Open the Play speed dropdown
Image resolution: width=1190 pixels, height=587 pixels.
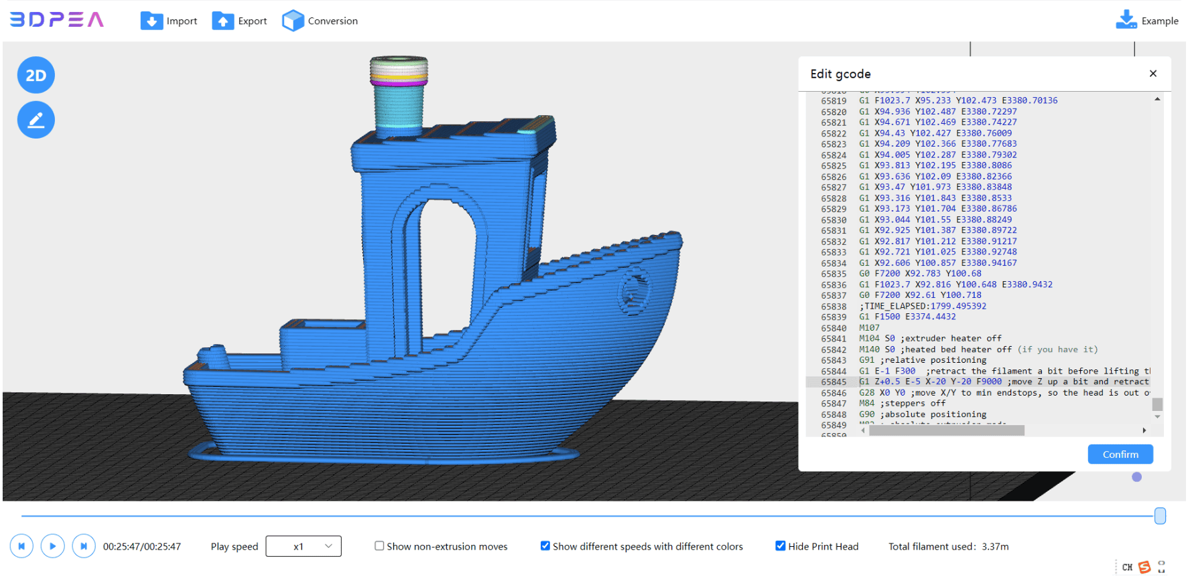click(304, 546)
